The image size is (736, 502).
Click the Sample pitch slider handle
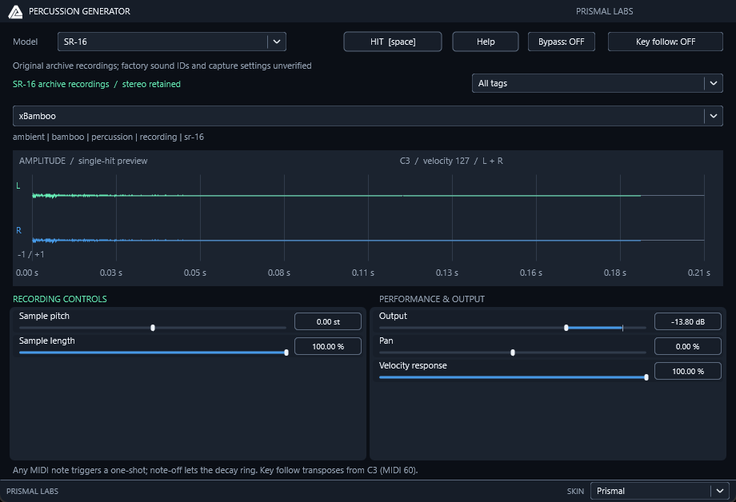tap(153, 328)
